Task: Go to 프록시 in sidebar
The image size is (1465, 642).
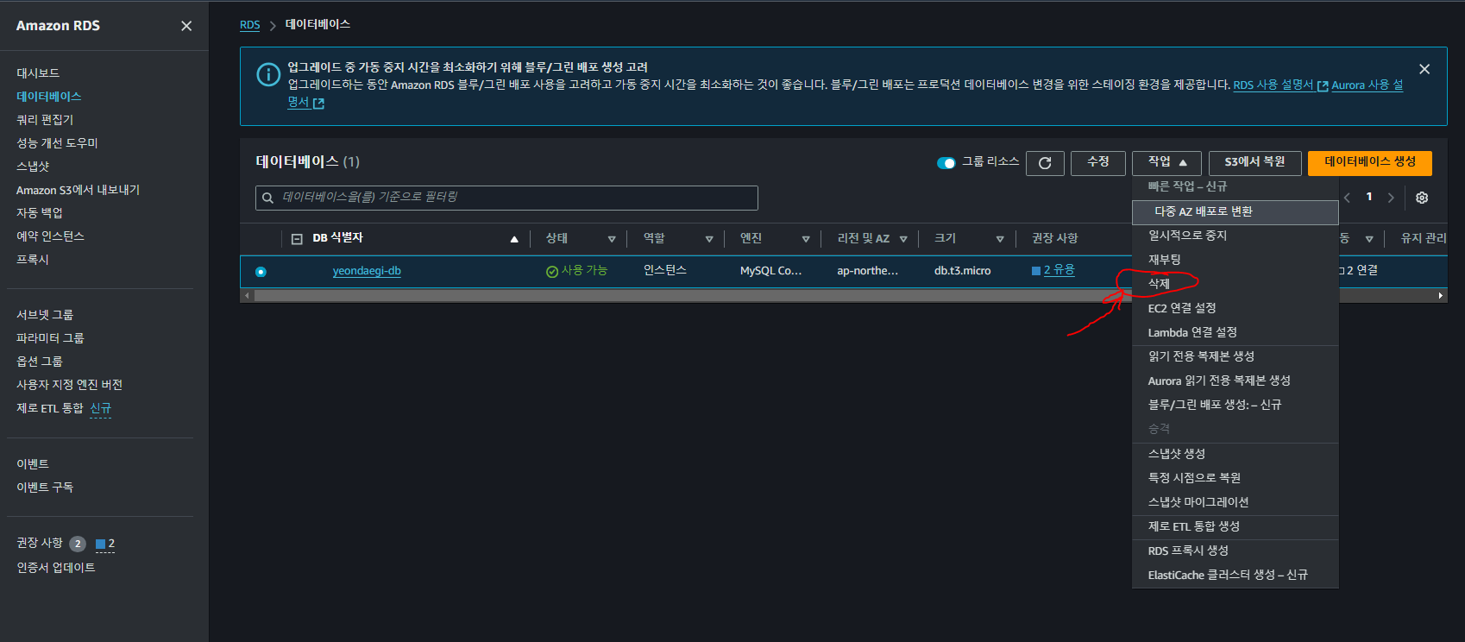Action: coord(33,260)
